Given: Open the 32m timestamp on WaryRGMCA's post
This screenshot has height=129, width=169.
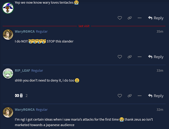Looking at the screenshot, I should pos(160,109).
